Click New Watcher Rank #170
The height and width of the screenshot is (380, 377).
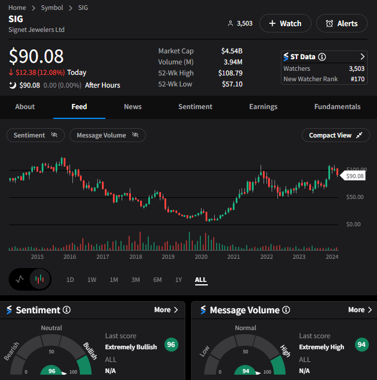[x=324, y=79]
